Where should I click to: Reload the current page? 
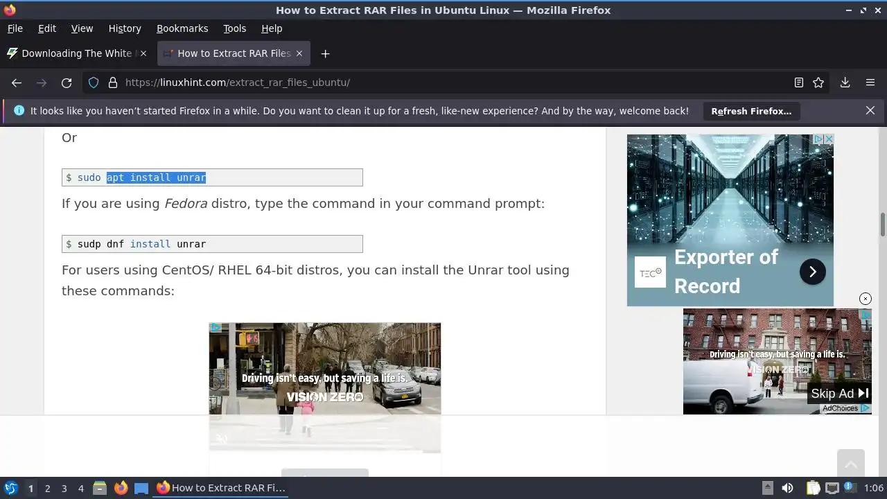click(x=67, y=82)
